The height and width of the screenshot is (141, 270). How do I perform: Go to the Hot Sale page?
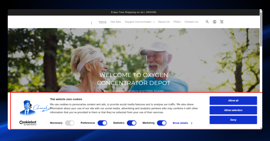coord(115,22)
